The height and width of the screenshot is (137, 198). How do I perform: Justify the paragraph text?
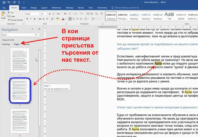(x=81, y=19)
